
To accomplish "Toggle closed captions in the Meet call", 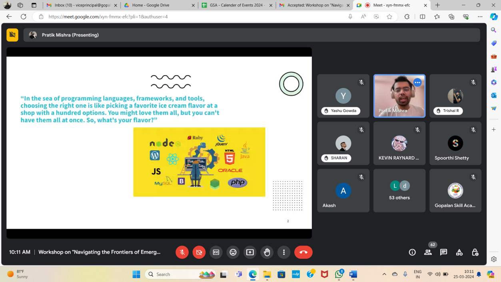I will coord(216,252).
